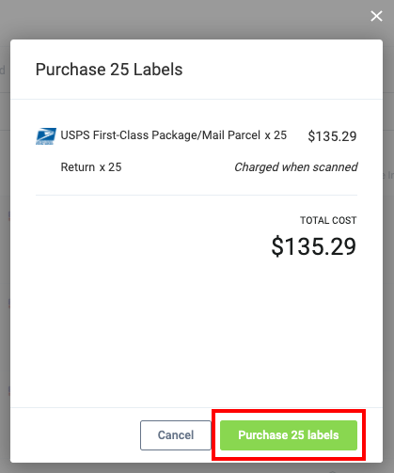Confirm with the green Purchase 25 labels button
This screenshot has width=394, height=473.
tap(289, 435)
